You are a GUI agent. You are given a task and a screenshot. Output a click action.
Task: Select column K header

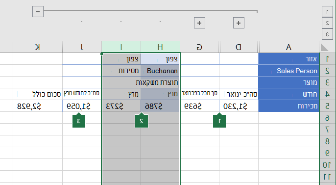coord(38,47)
